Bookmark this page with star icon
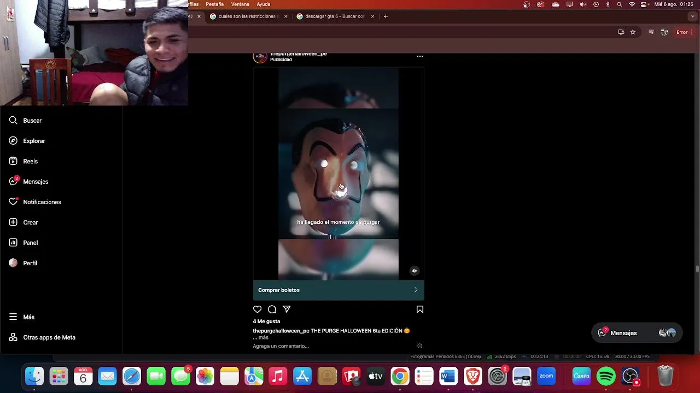700x393 pixels. coord(633,32)
